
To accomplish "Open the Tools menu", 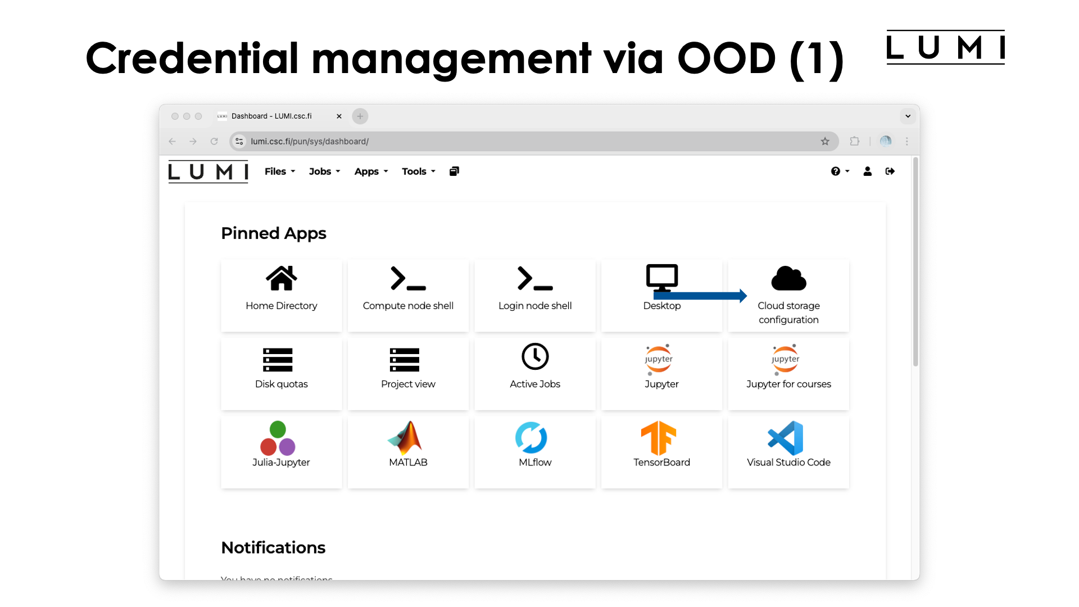I will [417, 171].
